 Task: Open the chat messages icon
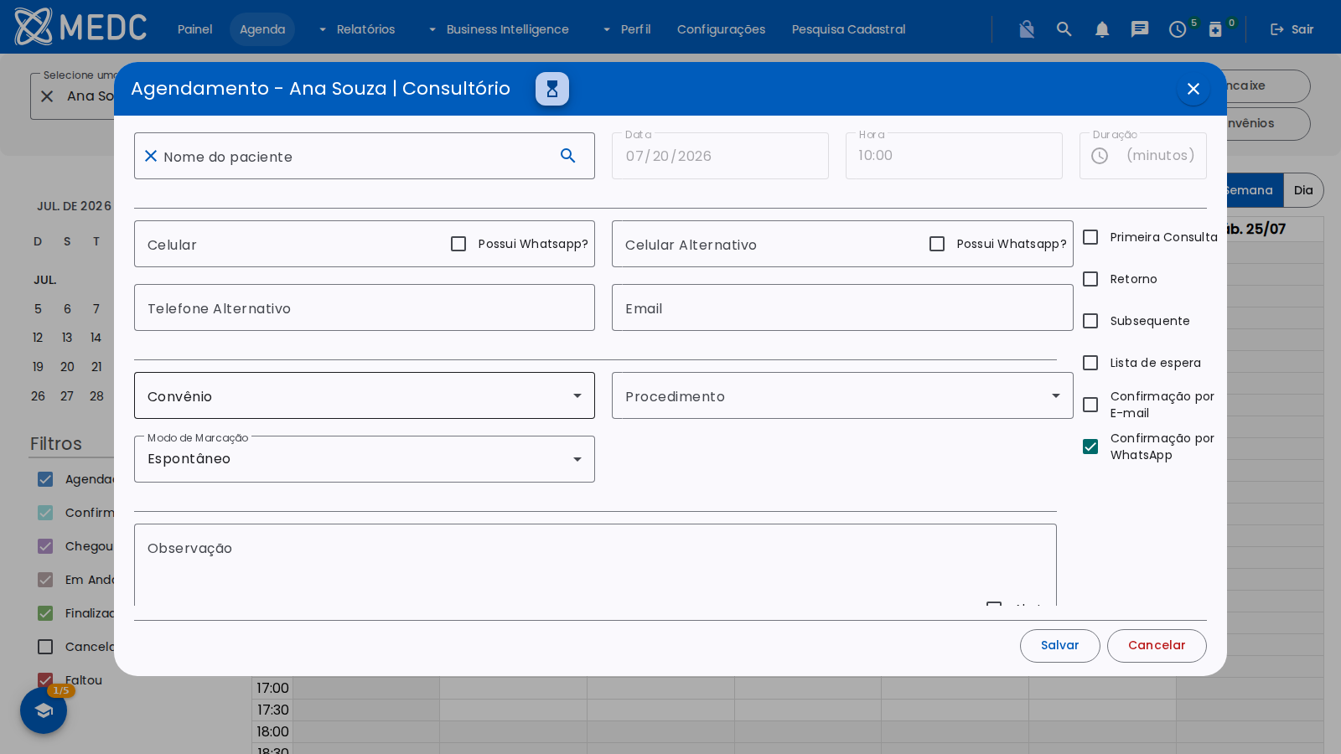point(1140,29)
